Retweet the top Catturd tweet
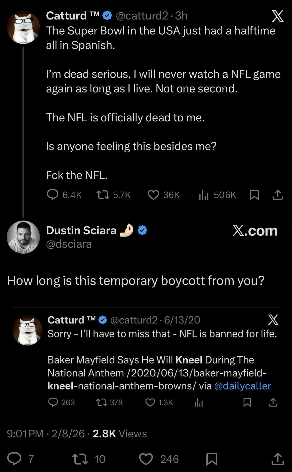292x472 pixels. pyautogui.click(x=103, y=195)
